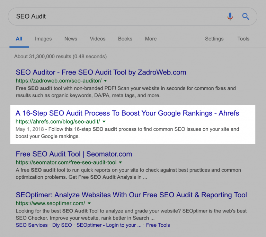The height and width of the screenshot is (237, 266).
Task: Open the Seomator Free SEO Audit Tool result
Action: coord(74,154)
